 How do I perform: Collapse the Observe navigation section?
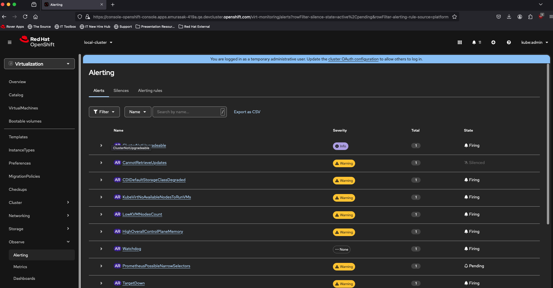pos(39,242)
